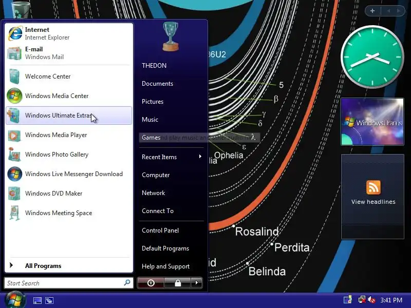Expand shutdown options arrow
411x308 pixels.
tap(197, 283)
